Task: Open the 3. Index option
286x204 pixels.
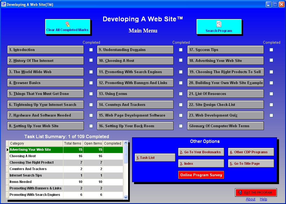Action: click(201, 164)
